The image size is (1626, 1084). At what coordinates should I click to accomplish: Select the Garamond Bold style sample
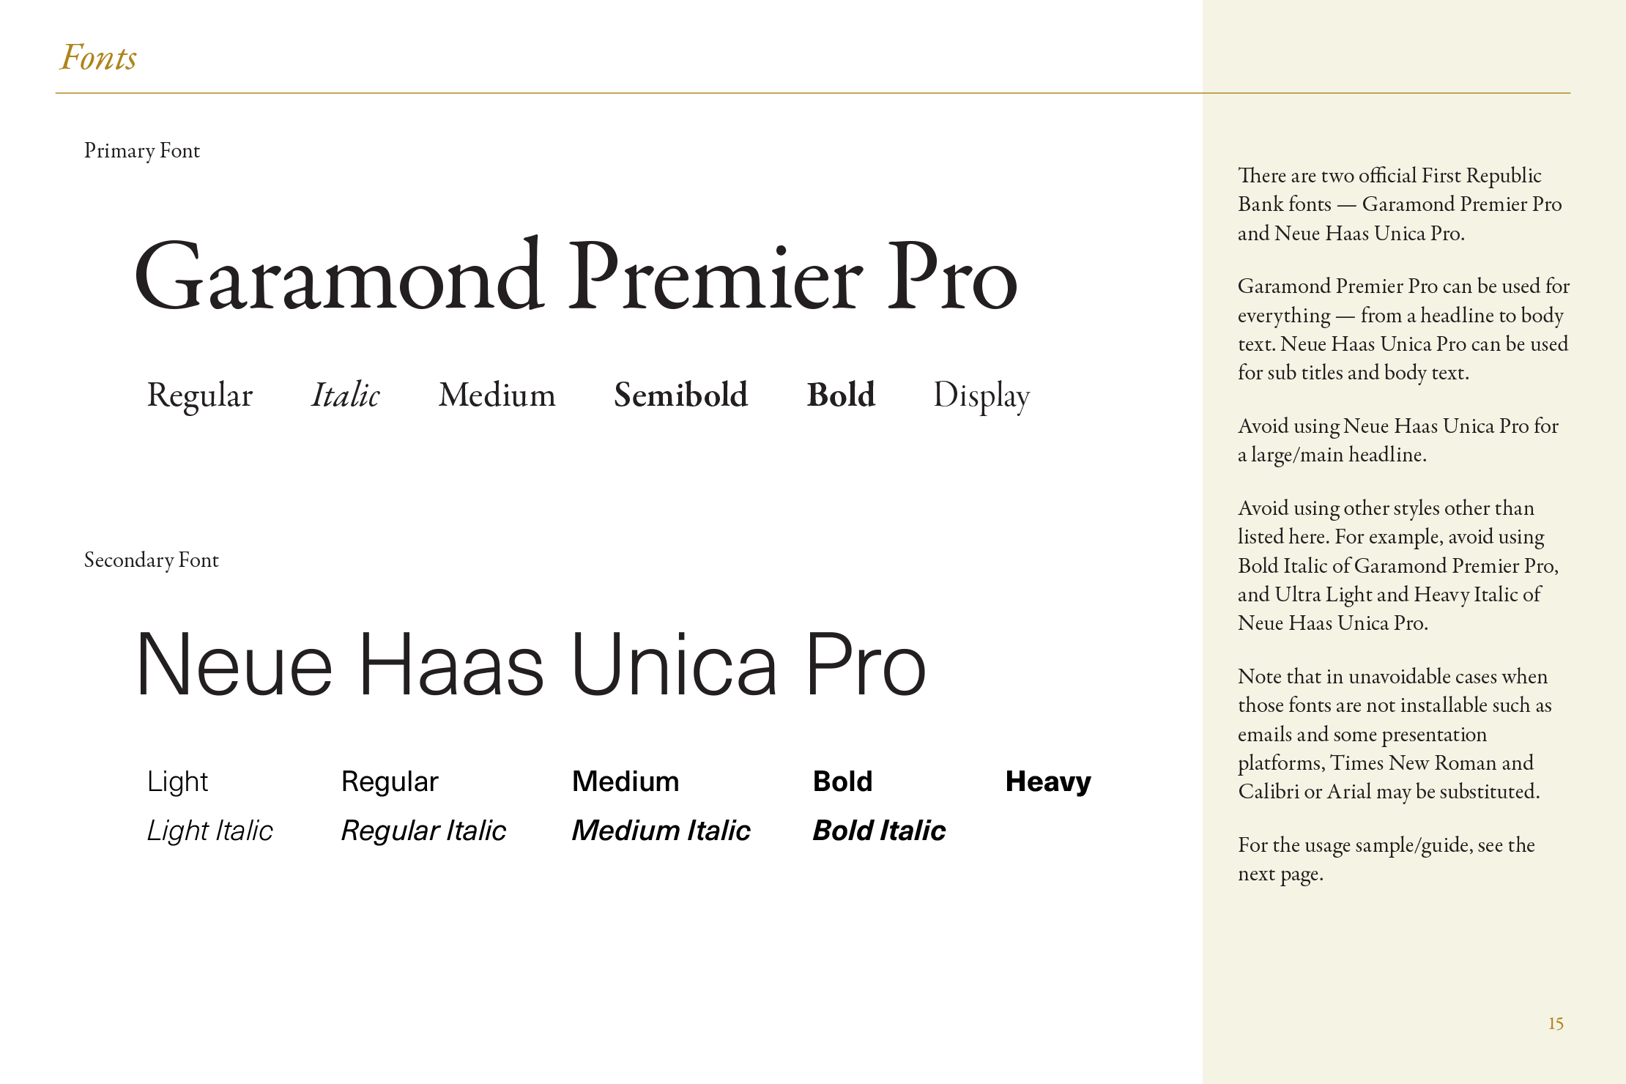pos(842,396)
